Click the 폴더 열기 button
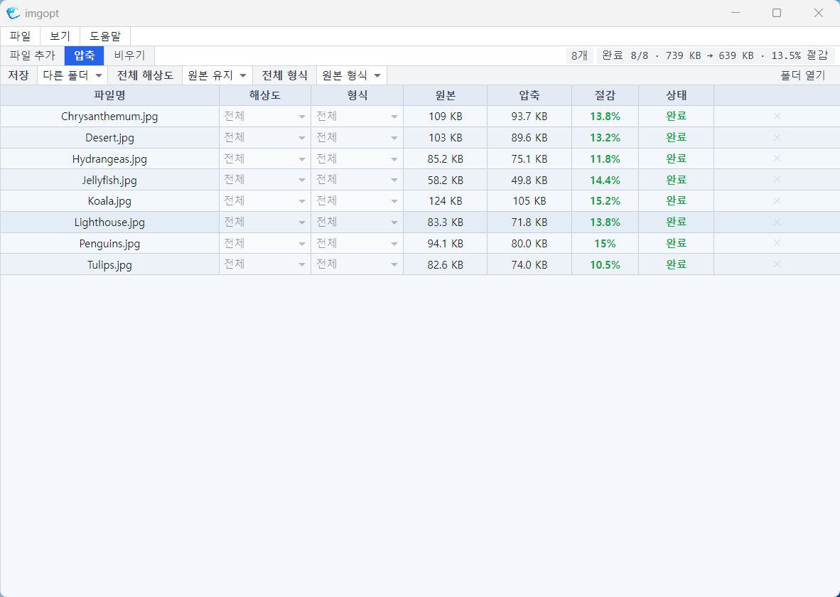Viewport: 840px width, 597px height. [x=802, y=75]
